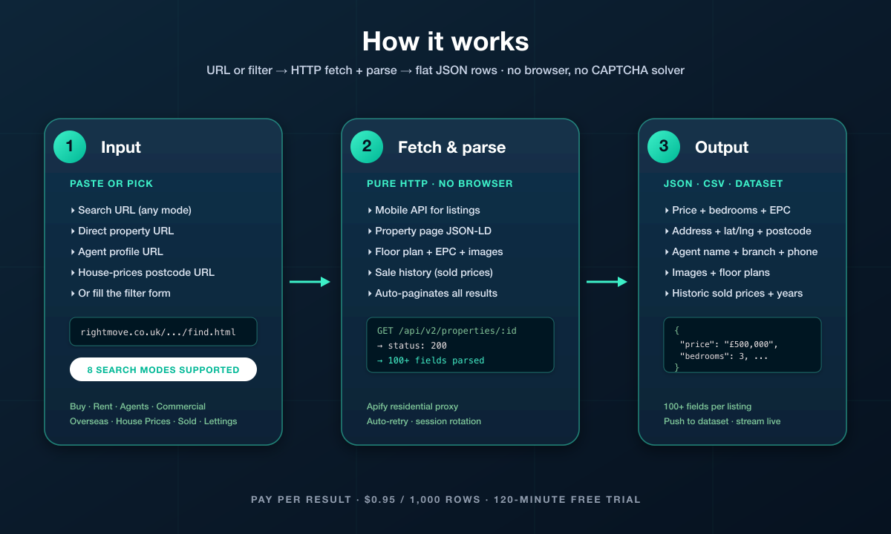Click Mobile API for listings item
This screenshot has height=534, width=891.
click(x=423, y=210)
